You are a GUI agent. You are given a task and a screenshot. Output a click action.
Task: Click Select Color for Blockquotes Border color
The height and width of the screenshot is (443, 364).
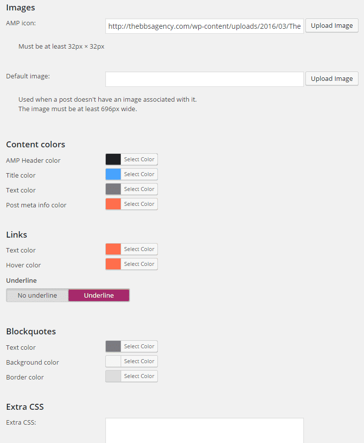tap(139, 376)
